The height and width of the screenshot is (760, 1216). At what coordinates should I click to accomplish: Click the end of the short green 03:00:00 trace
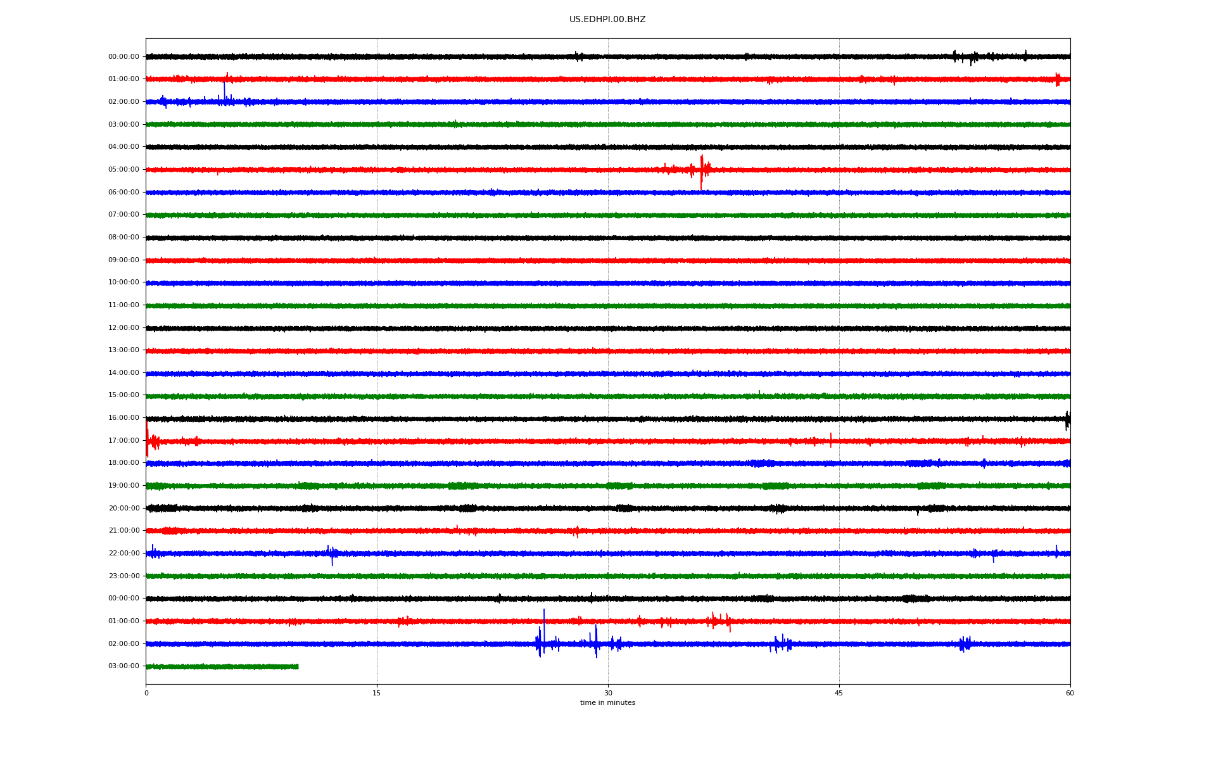tap(297, 666)
